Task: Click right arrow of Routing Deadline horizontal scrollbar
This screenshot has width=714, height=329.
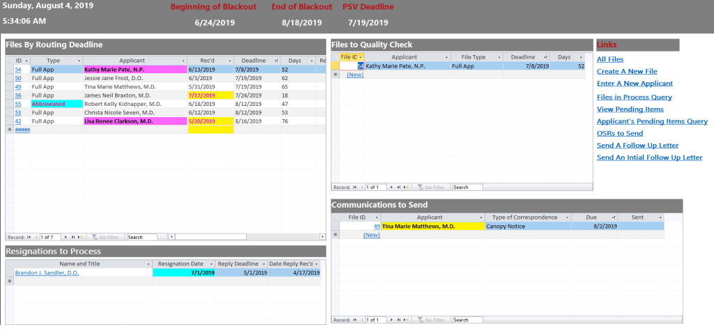Action: [323, 238]
